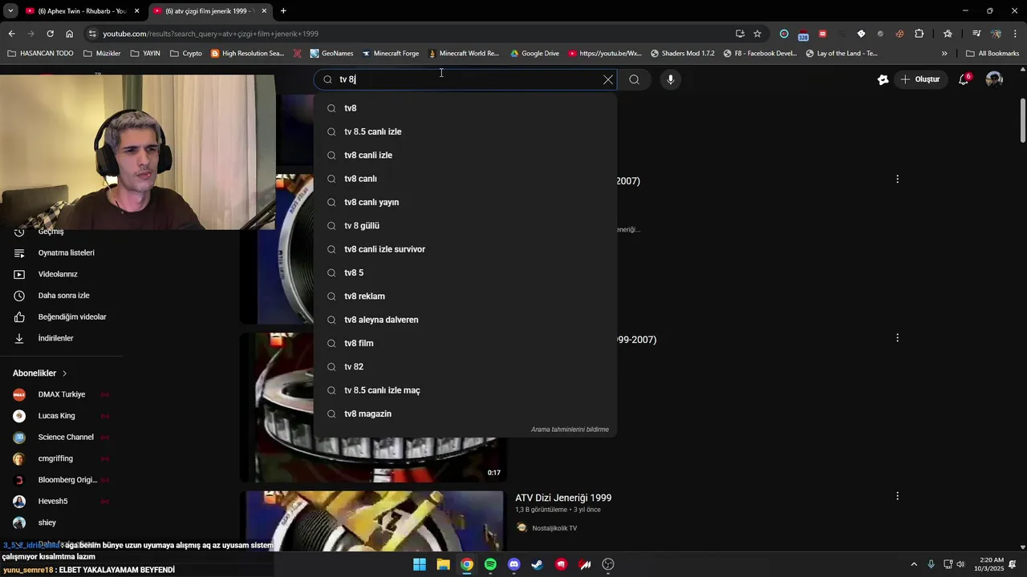Open the Chrome extensions puzzle icon
The image size is (1027, 577).
[x=919, y=34]
